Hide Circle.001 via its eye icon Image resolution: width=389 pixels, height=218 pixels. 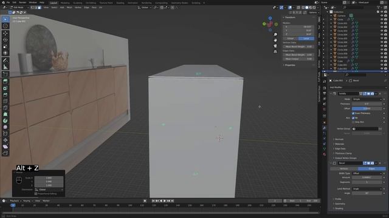pyautogui.click(x=382, y=23)
